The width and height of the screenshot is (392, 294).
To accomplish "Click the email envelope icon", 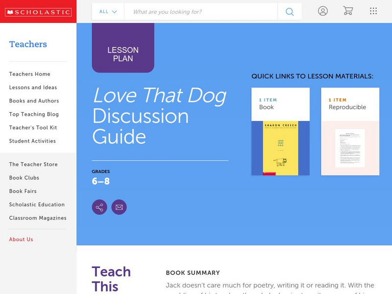I will click(119, 206).
